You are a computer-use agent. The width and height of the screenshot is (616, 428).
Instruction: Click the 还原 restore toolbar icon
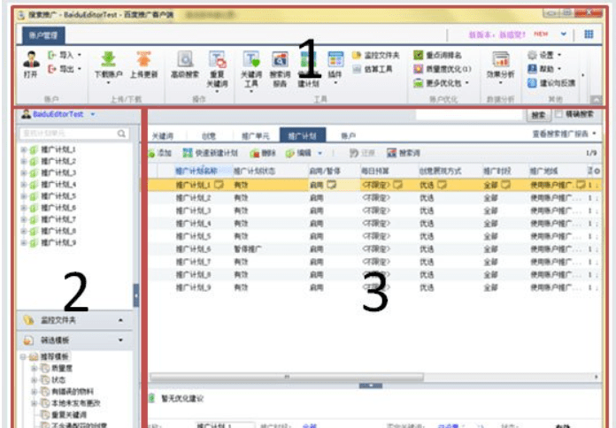point(354,153)
